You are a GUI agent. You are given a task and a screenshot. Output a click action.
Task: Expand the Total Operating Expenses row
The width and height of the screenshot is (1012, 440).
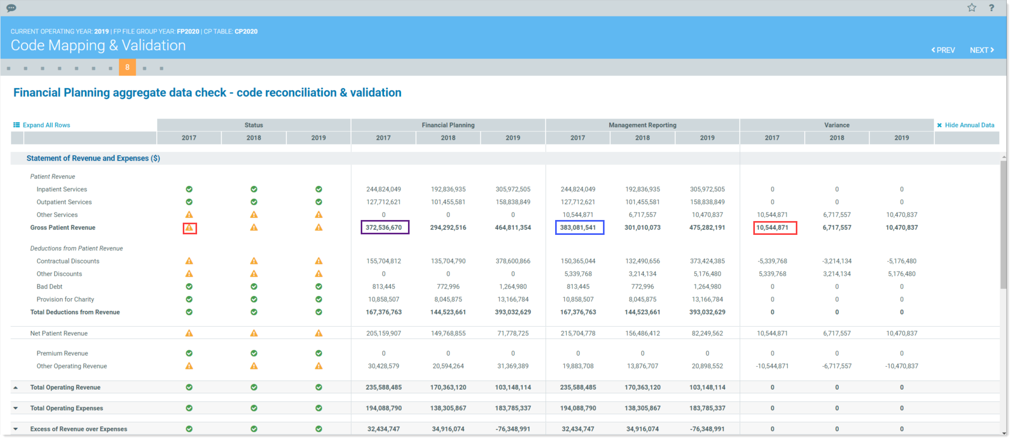15,408
